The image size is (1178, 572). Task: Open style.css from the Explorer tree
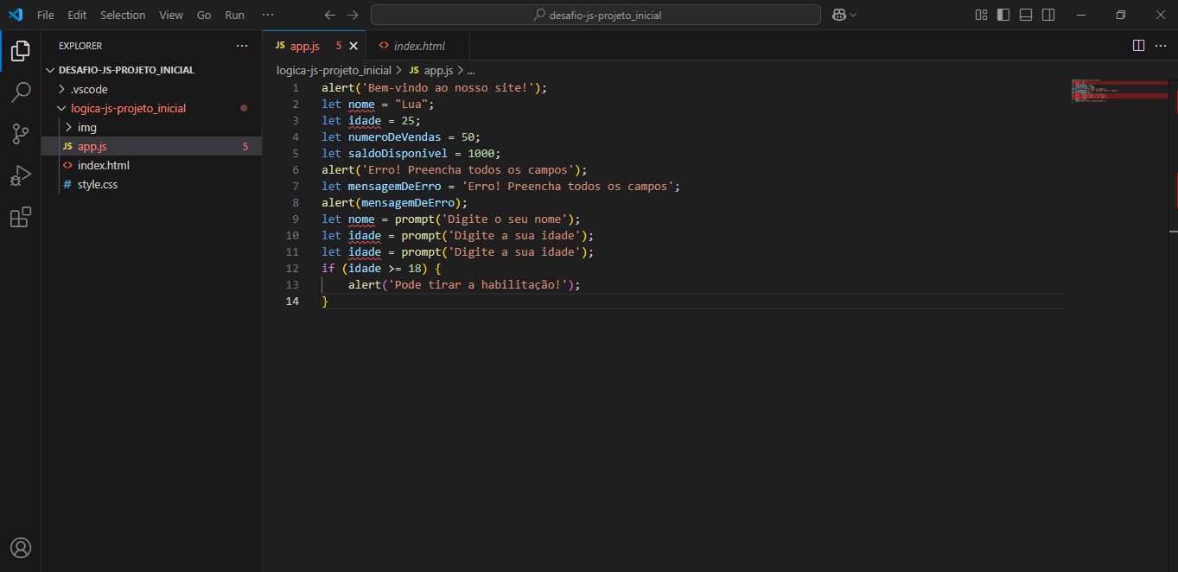click(x=151, y=184)
